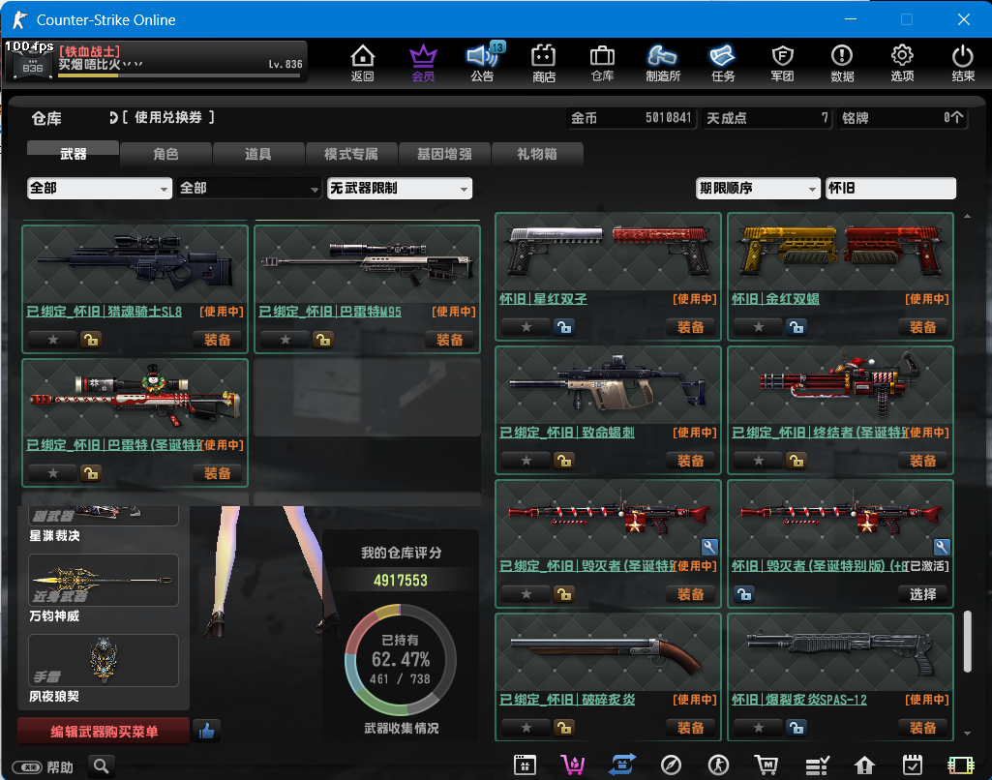Click the running soldier circle icon

718,765
